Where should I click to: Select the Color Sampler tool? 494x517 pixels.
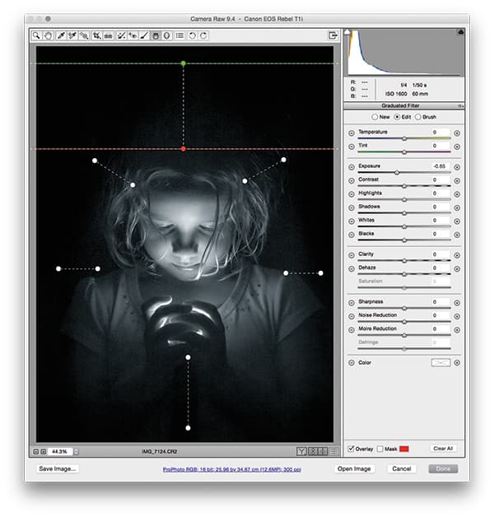click(x=72, y=35)
